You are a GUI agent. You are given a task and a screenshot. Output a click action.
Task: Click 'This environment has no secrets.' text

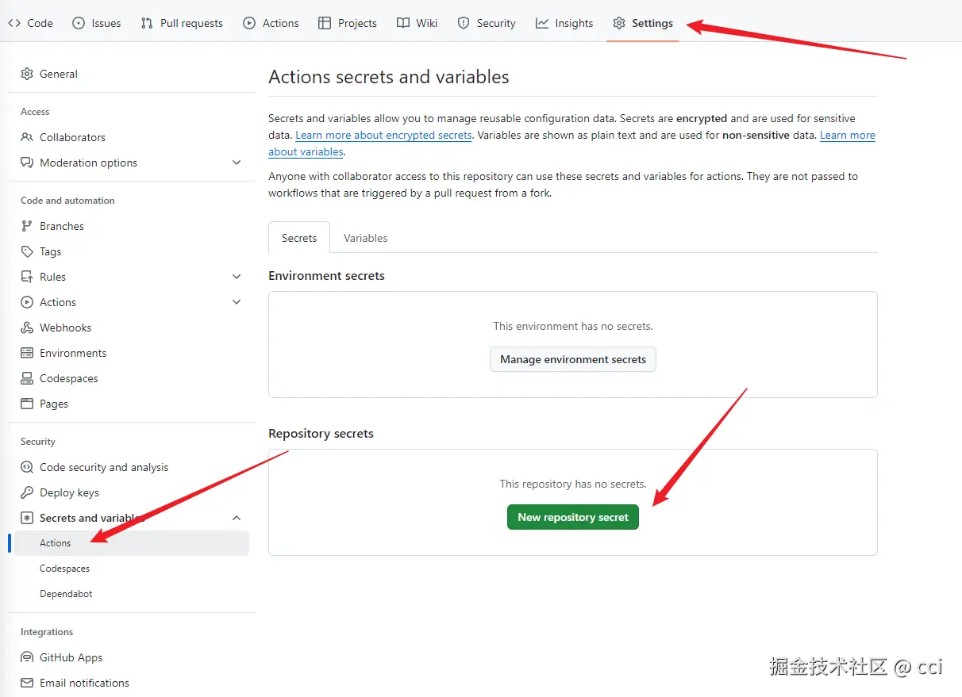[x=573, y=326]
